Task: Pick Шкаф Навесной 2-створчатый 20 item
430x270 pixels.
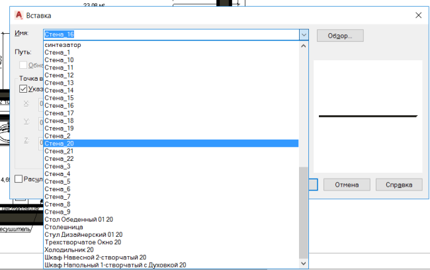Action: [x=95, y=257]
